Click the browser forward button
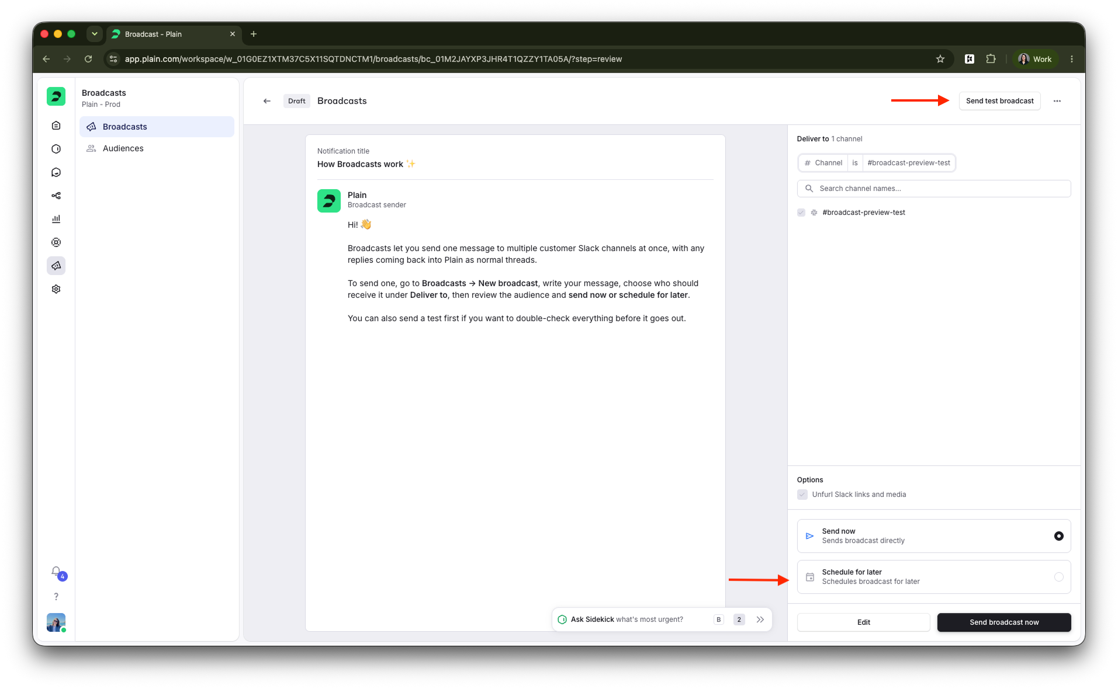1118x689 pixels. click(x=67, y=59)
